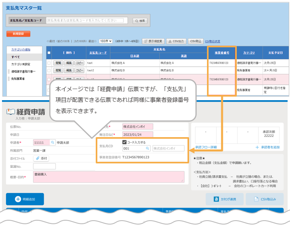This screenshot has width=290, height=227.
Task: Sort by 事業者番号 column header
Action: (x=221, y=52)
